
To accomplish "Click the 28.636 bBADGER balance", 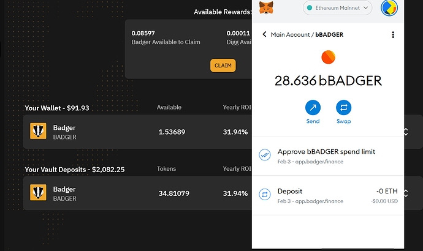I will click(328, 81).
